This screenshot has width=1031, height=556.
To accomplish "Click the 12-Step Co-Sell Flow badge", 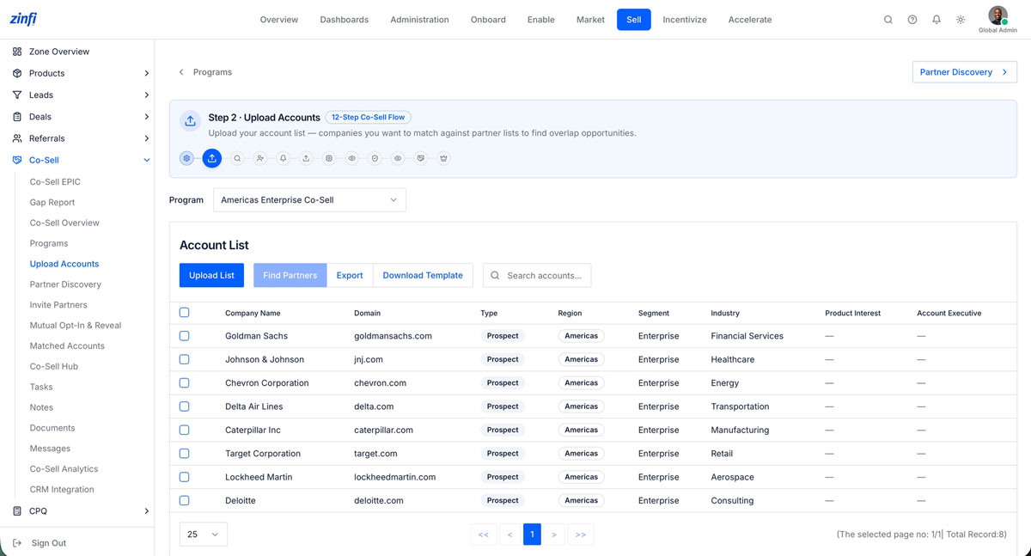I will pyautogui.click(x=369, y=117).
